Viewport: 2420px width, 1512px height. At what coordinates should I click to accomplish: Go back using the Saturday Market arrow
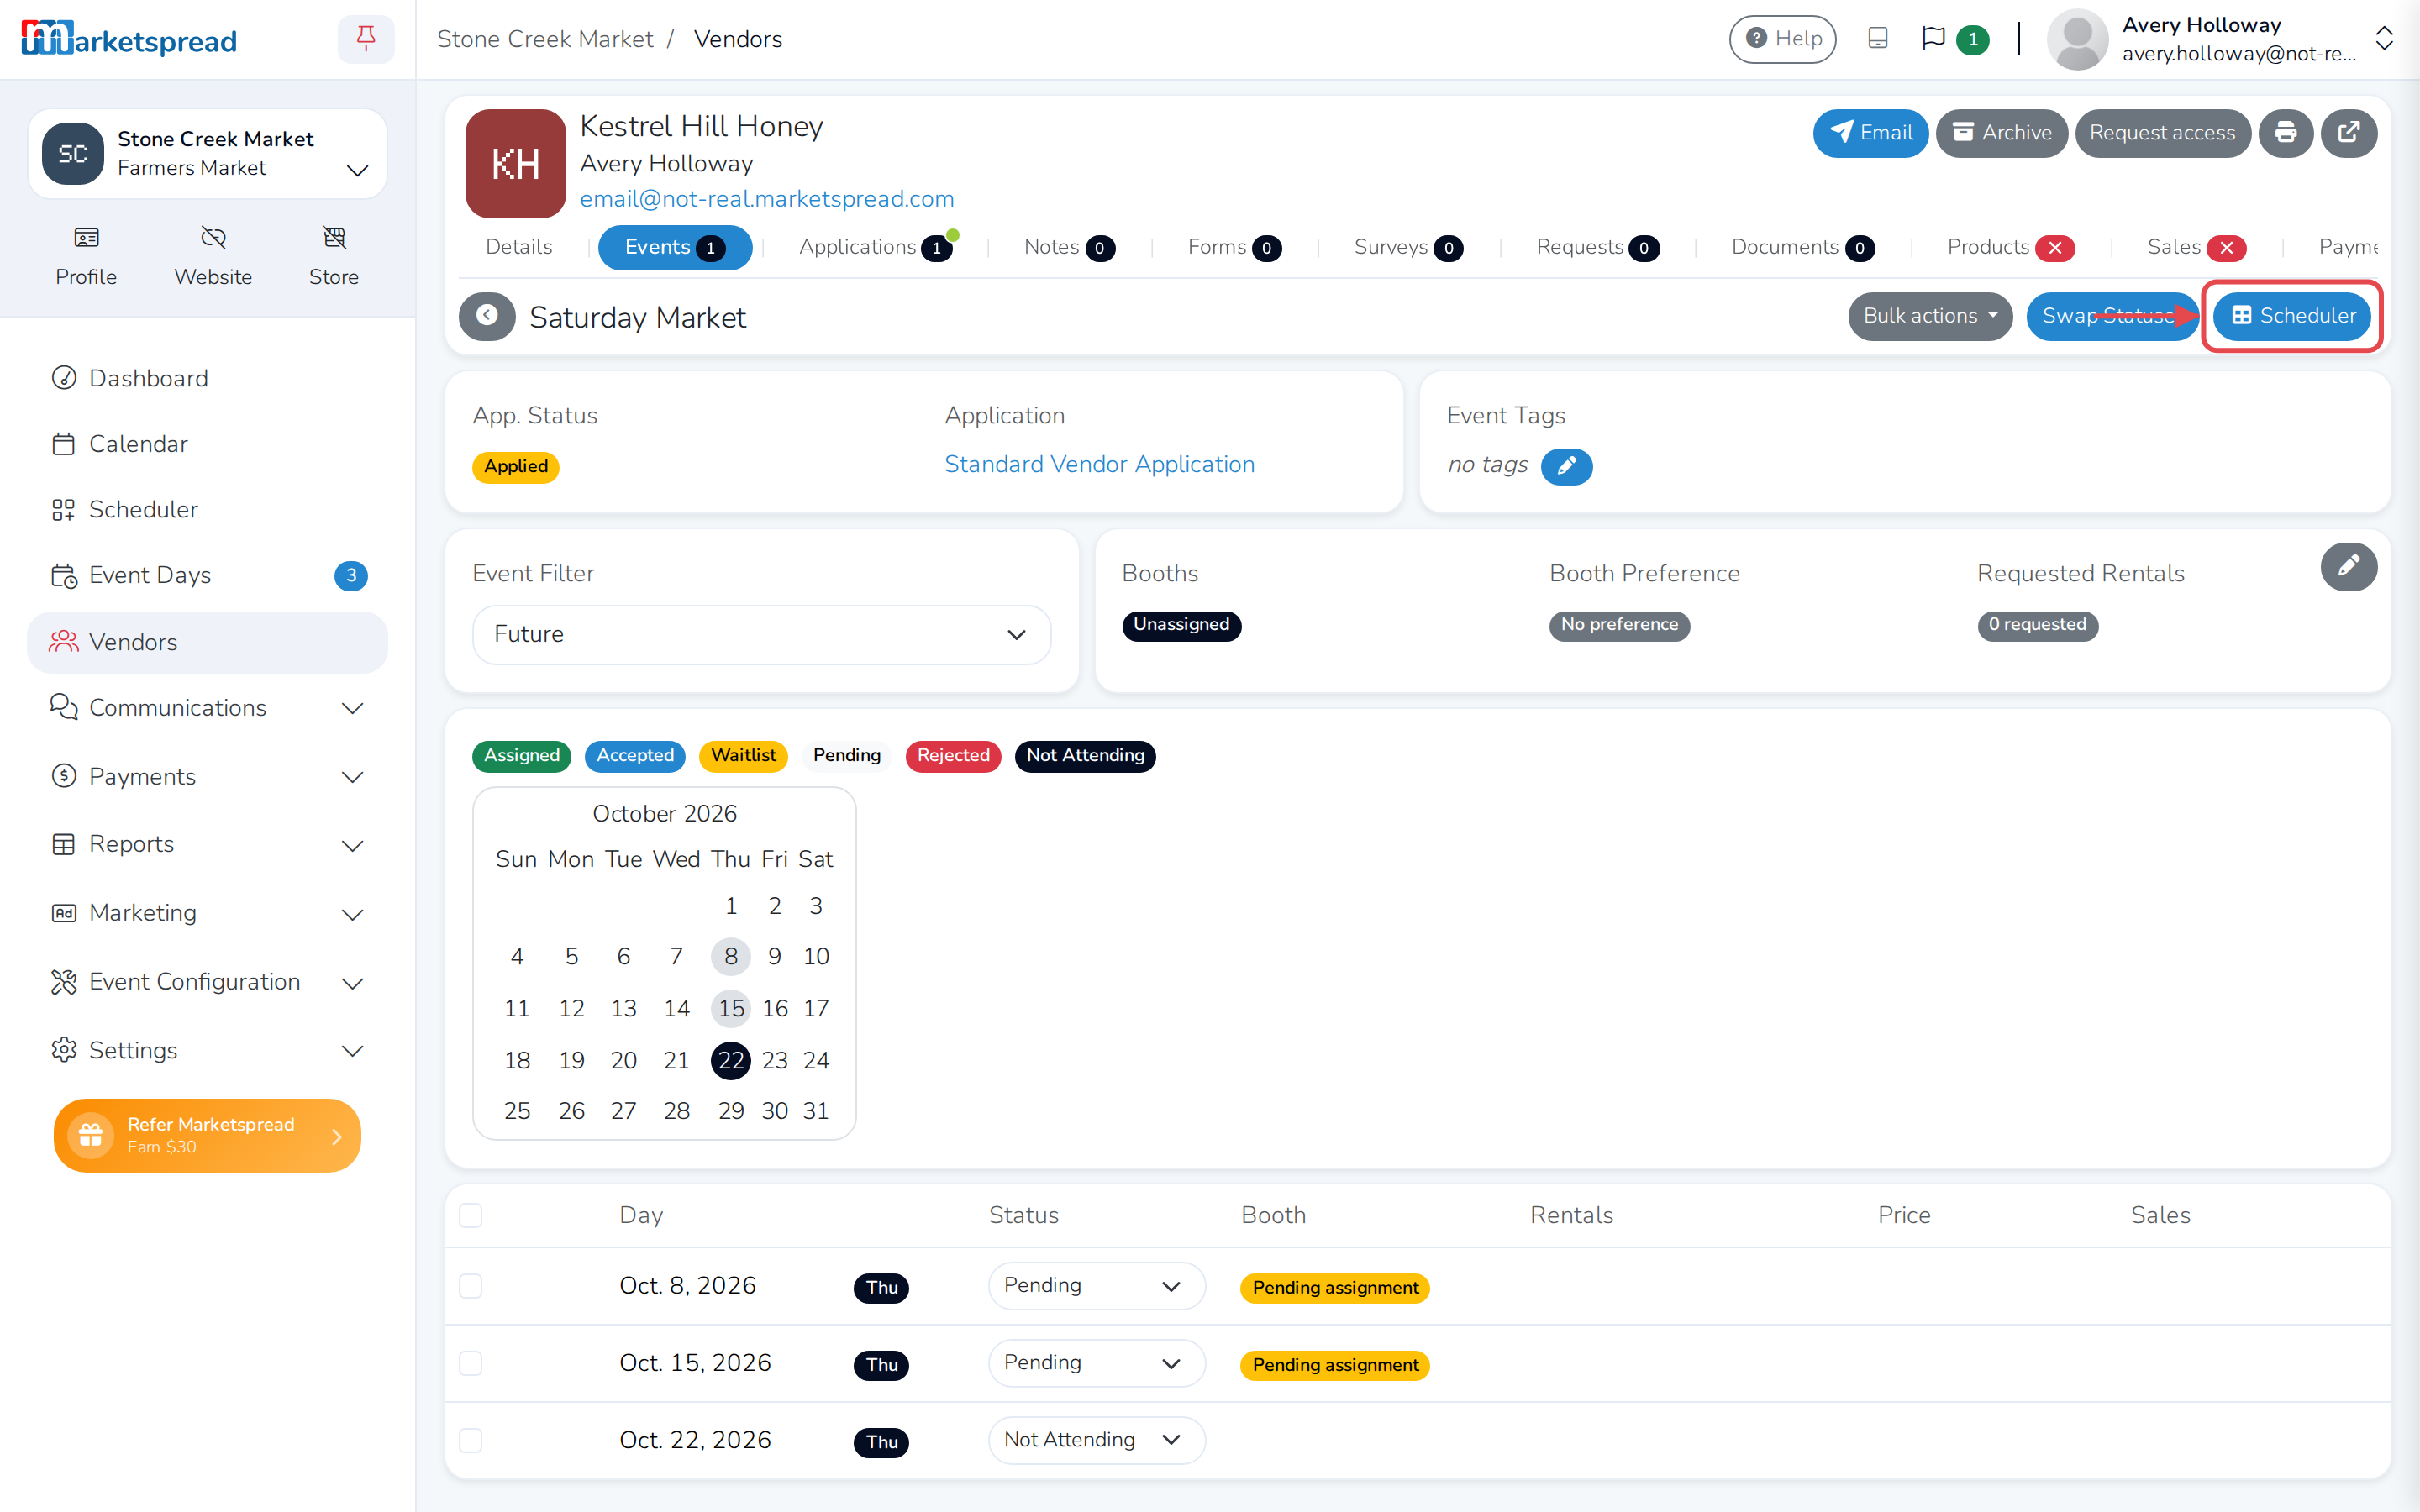[487, 316]
